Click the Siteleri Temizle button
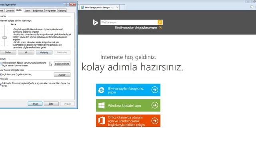 [x=62, y=64]
